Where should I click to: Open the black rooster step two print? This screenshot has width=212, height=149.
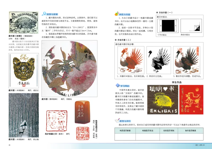click(159, 60)
